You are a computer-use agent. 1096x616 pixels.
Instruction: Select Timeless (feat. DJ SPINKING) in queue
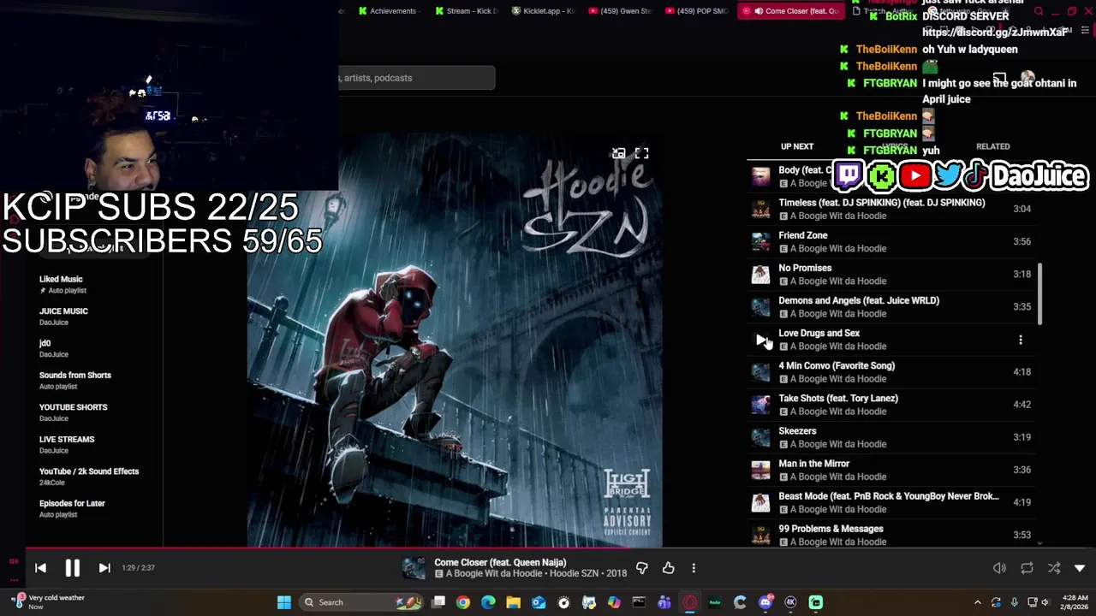point(890,209)
